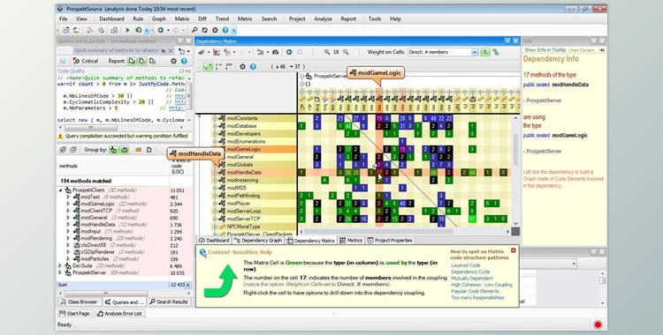This screenshot has width=663, height=335.
Task: Close Quick summary of methods query tab
Action: pyautogui.click(x=171, y=50)
